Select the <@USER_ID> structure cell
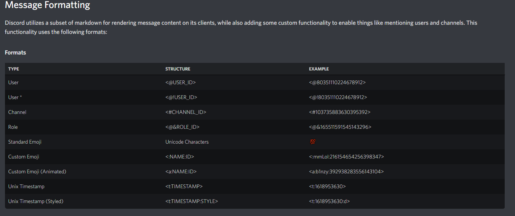The height and width of the screenshot is (216, 515). point(181,82)
